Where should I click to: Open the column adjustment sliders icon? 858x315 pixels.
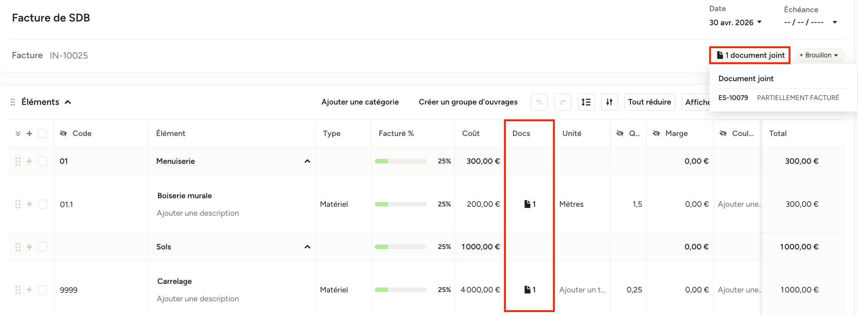(609, 102)
